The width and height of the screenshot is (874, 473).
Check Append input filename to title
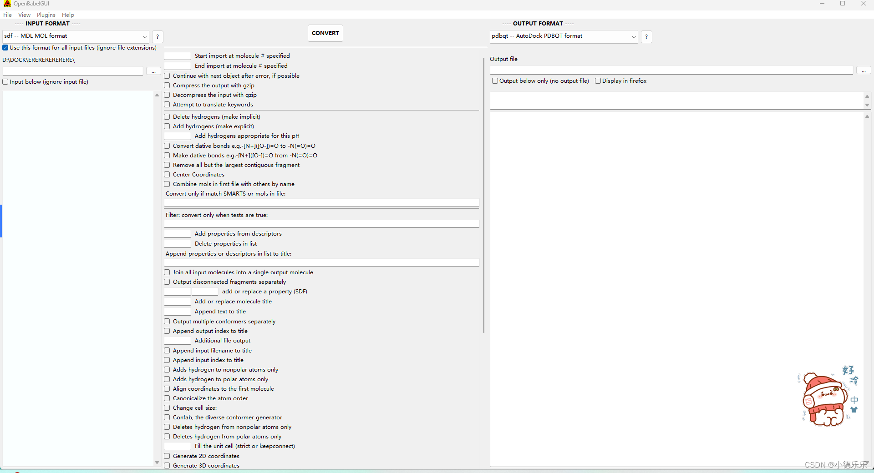pyautogui.click(x=167, y=351)
